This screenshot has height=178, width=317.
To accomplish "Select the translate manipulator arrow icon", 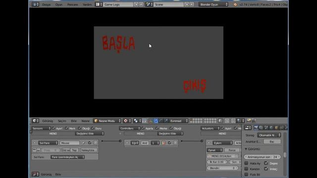I will click(156, 121).
